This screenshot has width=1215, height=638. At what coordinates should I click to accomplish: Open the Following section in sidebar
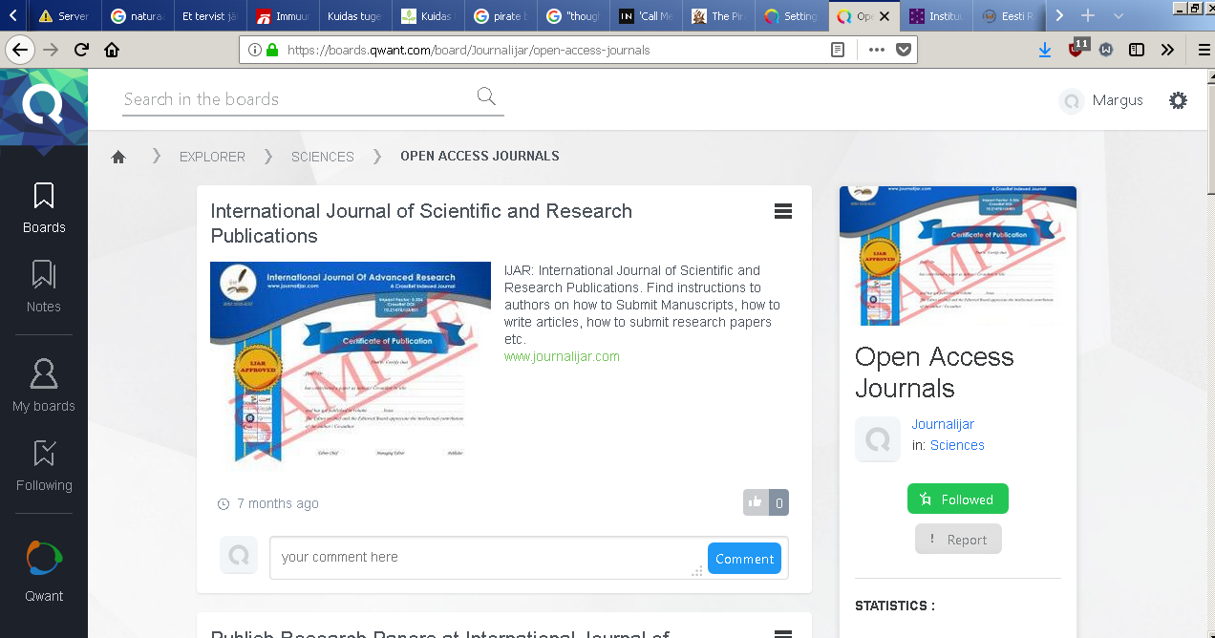[x=44, y=466]
